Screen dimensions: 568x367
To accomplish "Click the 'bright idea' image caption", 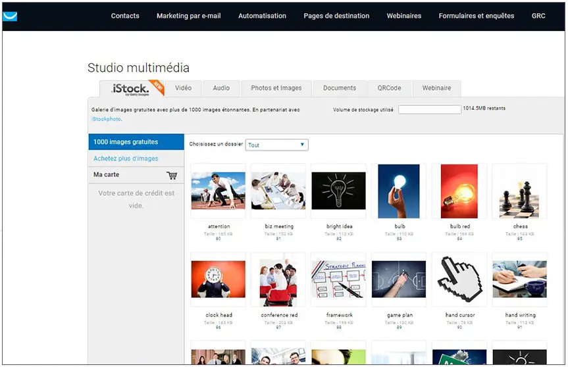I will 340,226.
